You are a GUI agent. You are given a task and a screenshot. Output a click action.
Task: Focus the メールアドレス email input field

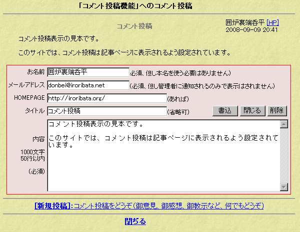pyautogui.click(x=88, y=85)
